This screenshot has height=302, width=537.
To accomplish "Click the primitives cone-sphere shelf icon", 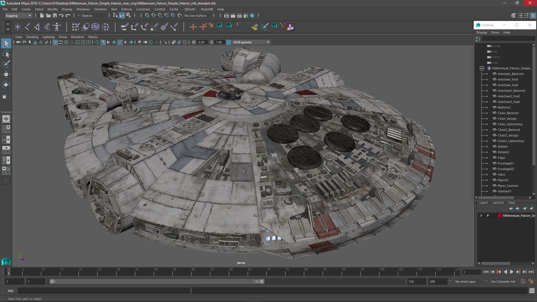I will point(291,27).
